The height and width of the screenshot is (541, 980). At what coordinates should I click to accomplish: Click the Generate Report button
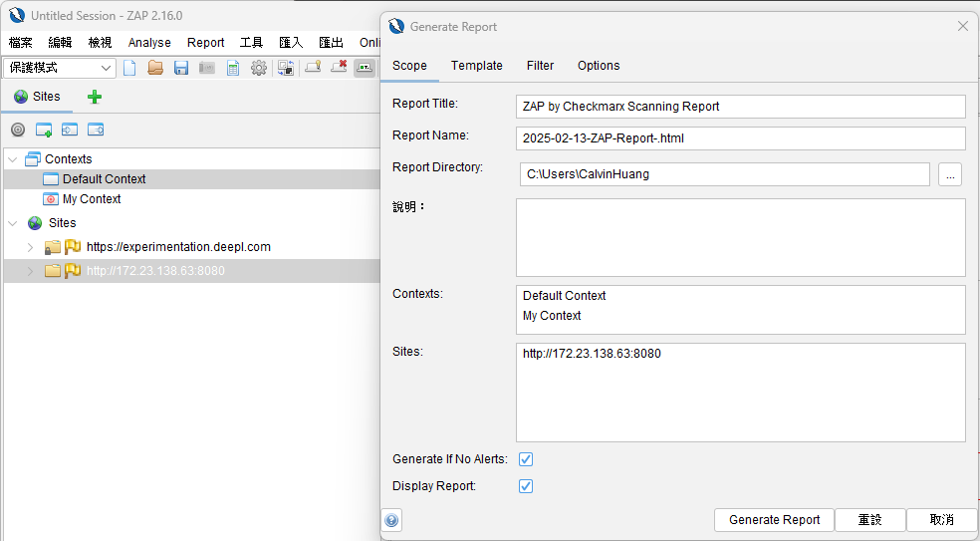pyautogui.click(x=774, y=520)
